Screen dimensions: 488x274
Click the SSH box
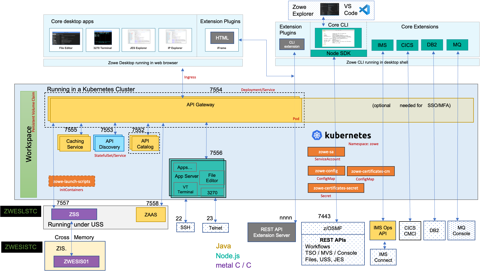[186, 227]
